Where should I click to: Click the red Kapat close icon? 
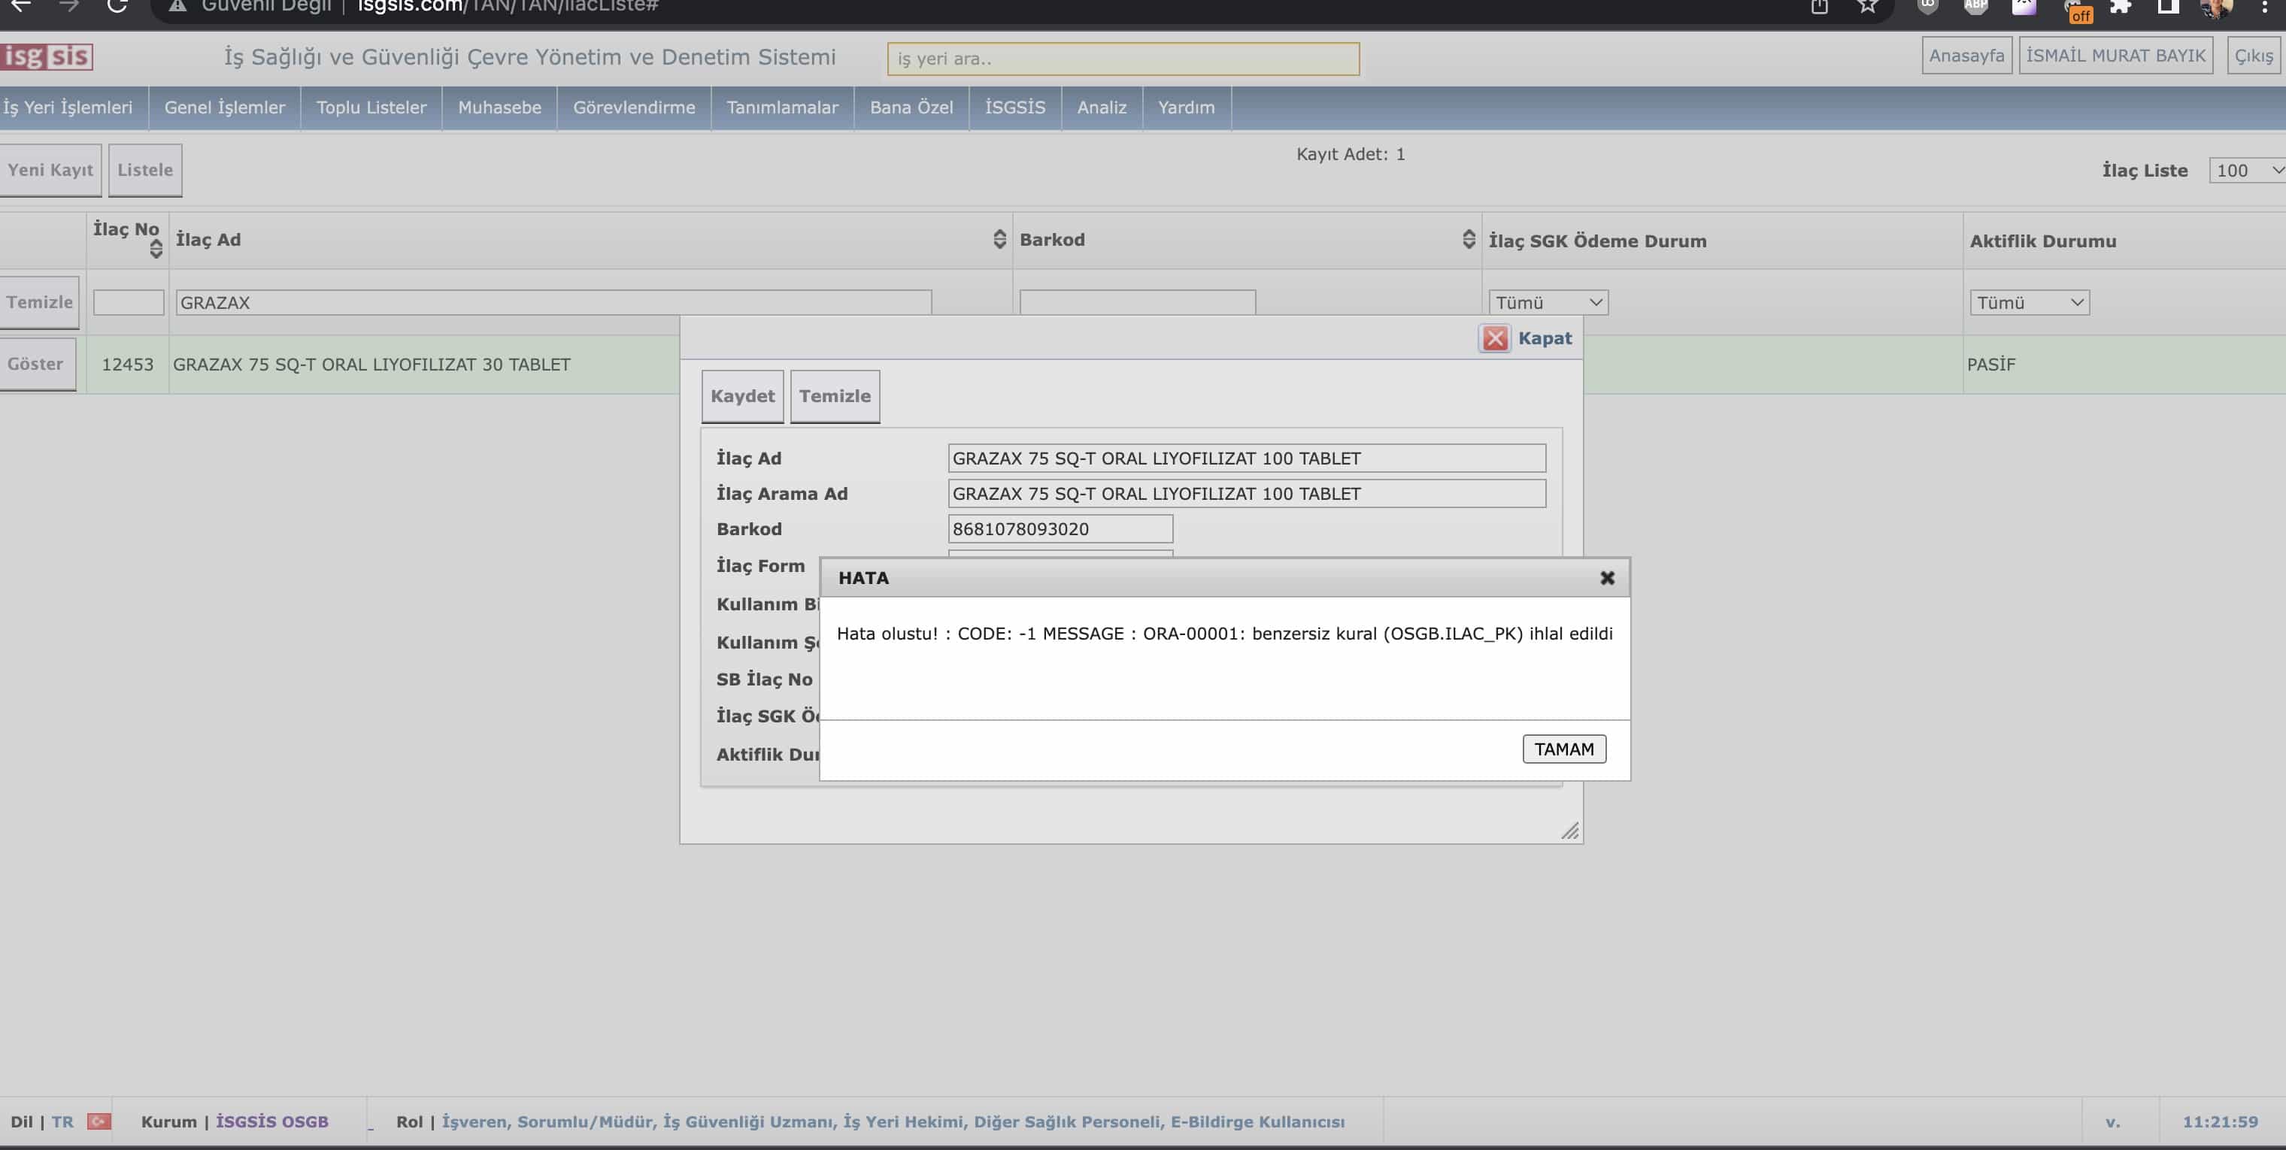[1496, 338]
